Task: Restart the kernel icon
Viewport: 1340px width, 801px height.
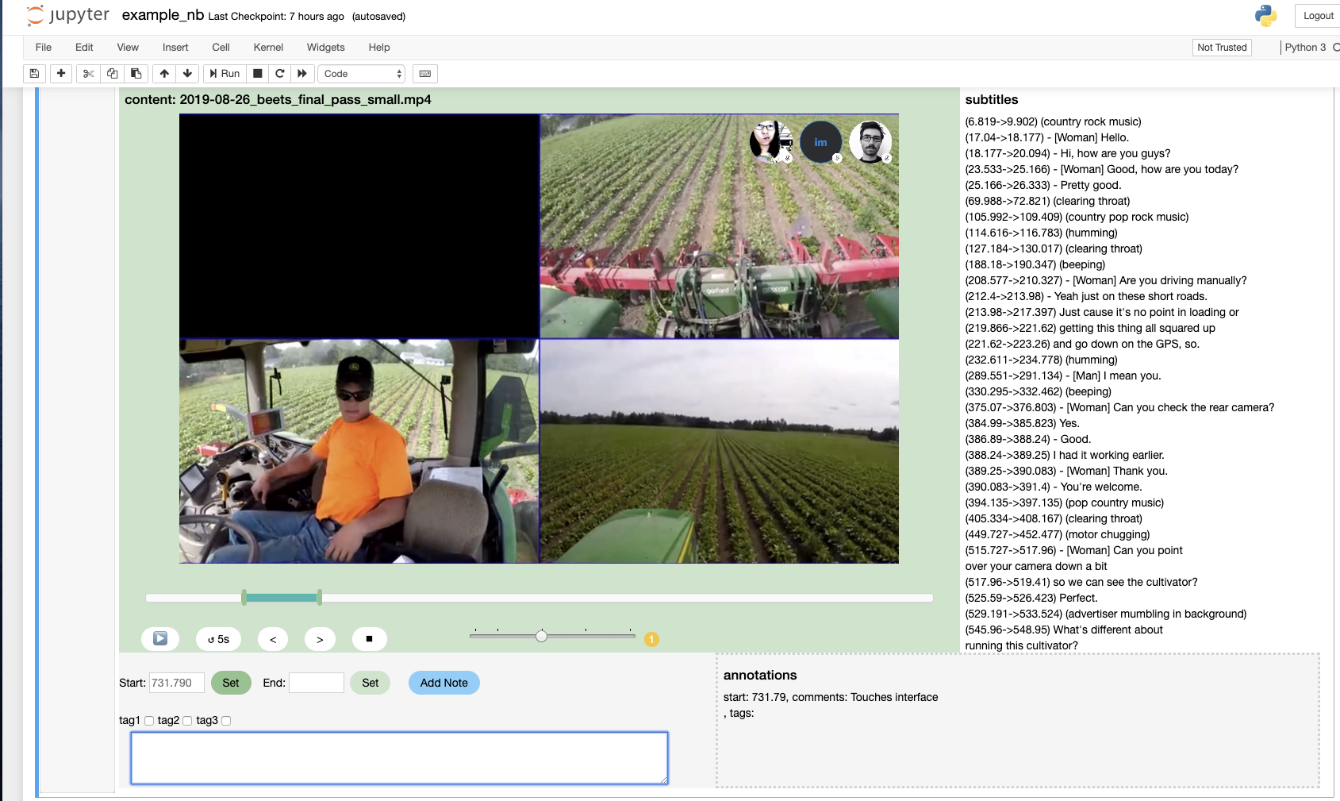Action: pyautogui.click(x=280, y=74)
